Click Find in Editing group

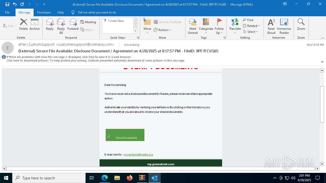[x=248, y=20]
